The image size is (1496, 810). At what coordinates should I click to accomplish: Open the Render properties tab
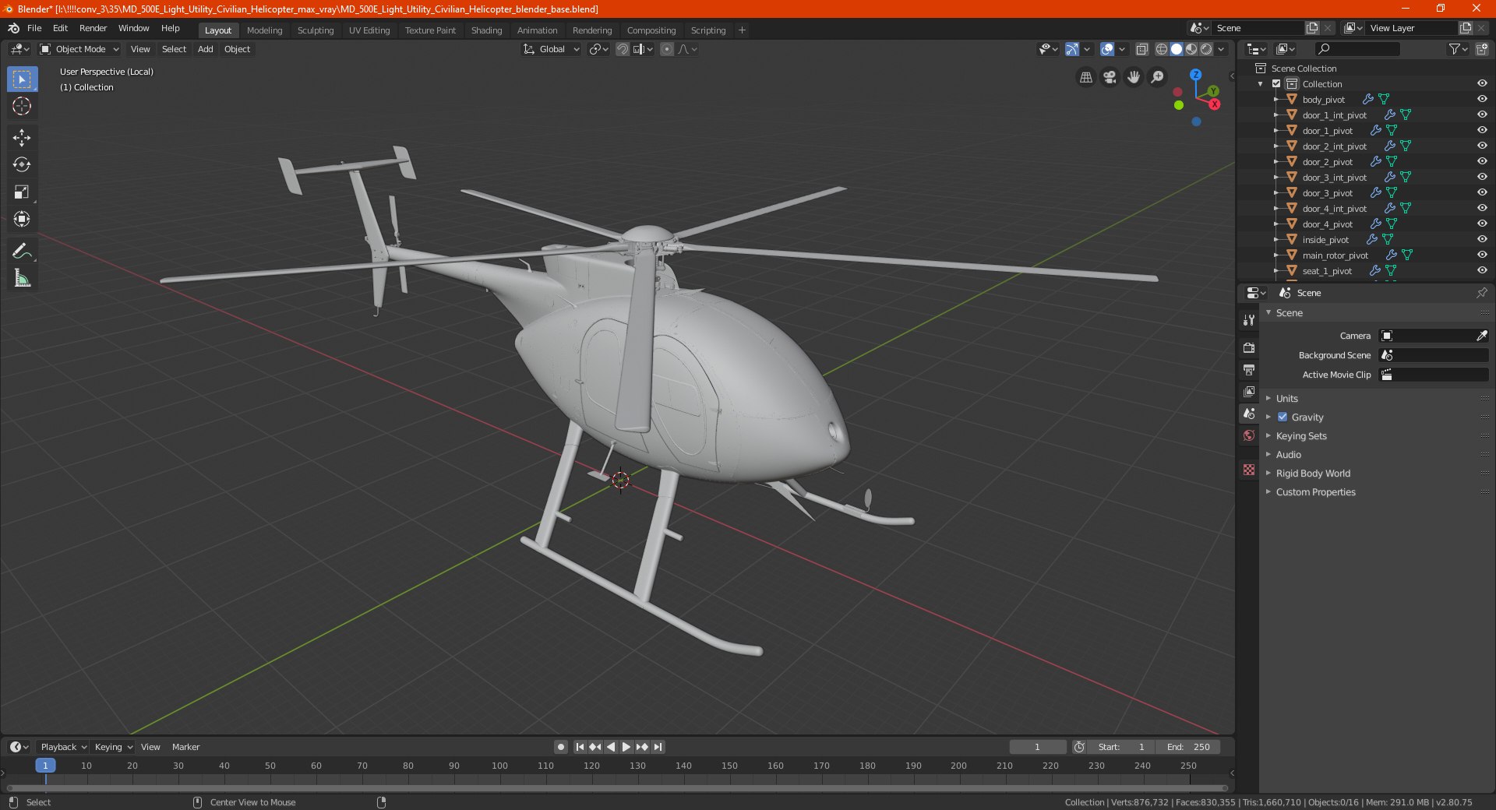click(x=1249, y=347)
